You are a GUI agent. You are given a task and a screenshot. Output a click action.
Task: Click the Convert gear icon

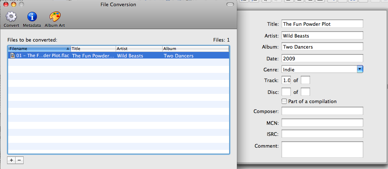pyautogui.click(x=11, y=17)
